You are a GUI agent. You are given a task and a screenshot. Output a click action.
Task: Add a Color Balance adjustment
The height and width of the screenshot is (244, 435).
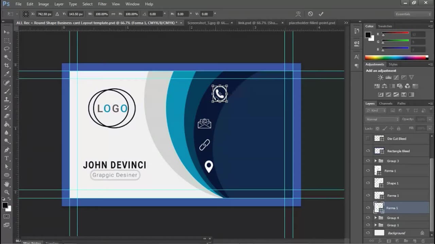(x=384, y=86)
